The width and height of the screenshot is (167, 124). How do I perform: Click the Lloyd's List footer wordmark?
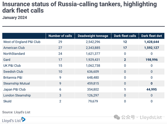pos(11,121)
